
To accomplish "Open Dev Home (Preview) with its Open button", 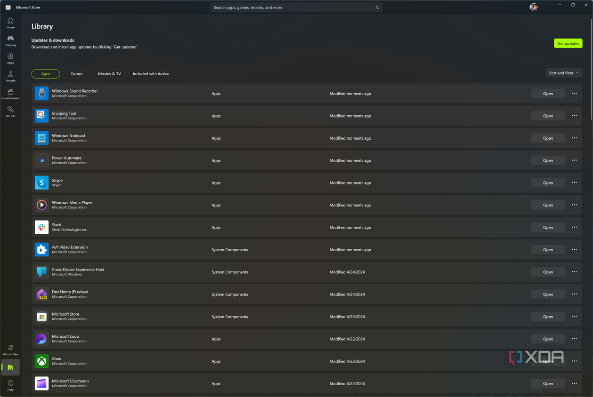I will tap(548, 294).
